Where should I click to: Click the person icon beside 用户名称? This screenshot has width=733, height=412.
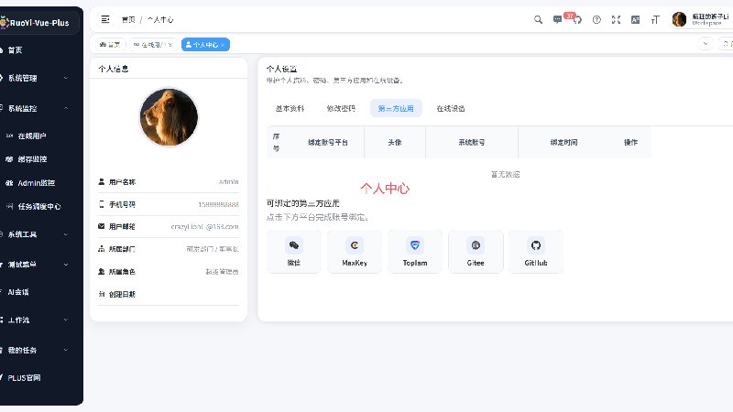[101, 181]
